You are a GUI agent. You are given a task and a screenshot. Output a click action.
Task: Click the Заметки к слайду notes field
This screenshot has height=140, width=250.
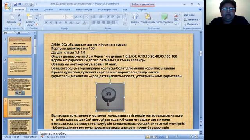[x=118, y=133]
